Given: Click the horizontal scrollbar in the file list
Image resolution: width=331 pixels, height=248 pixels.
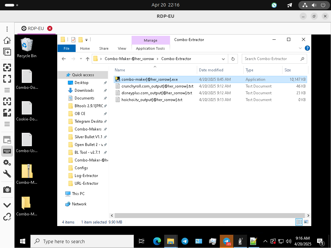Looking at the screenshot, I should [x=209, y=215].
